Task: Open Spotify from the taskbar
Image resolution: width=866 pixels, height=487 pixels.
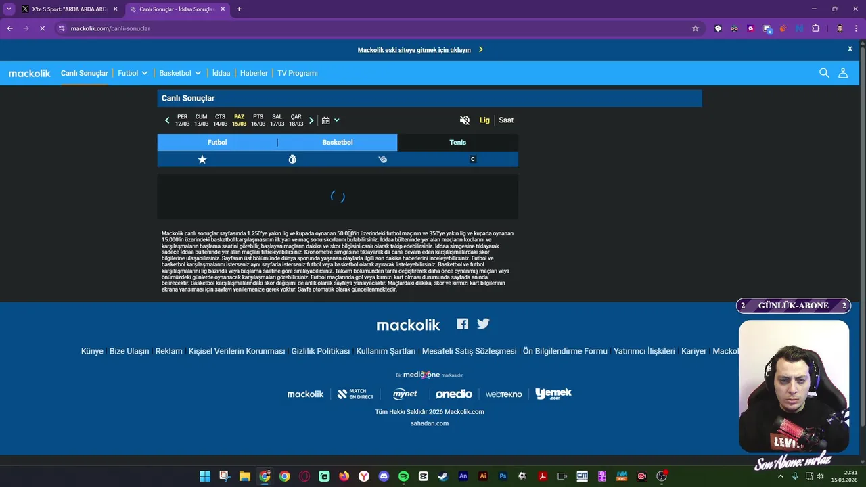Action: 404,476
